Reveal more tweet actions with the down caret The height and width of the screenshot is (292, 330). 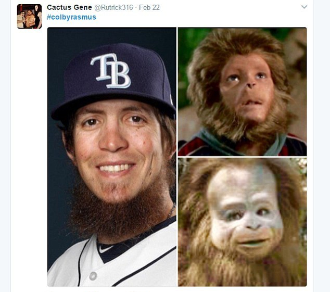(304, 7)
